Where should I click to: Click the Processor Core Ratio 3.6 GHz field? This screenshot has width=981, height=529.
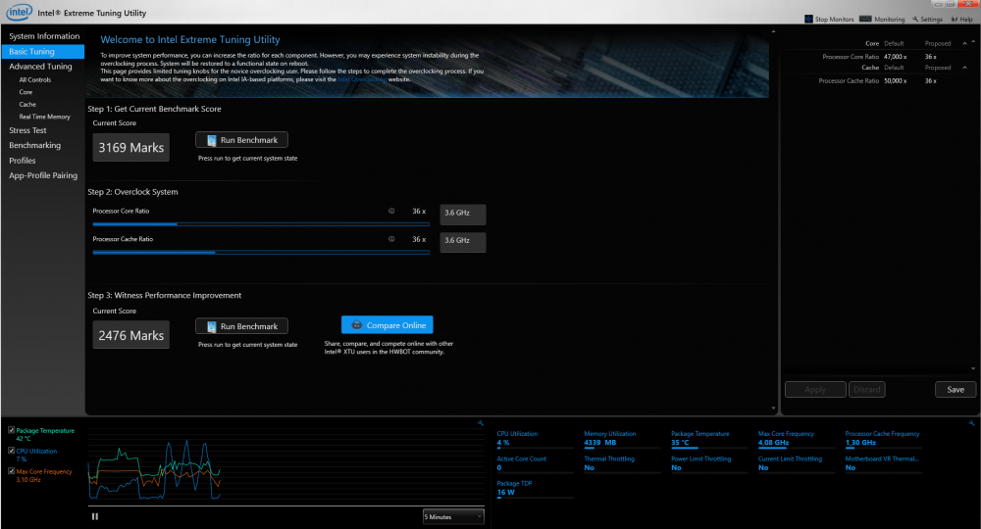pyautogui.click(x=463, y=215)
